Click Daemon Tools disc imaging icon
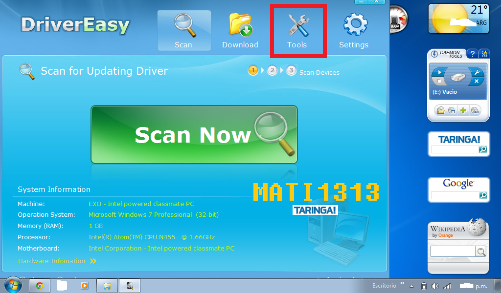 [x=452, y=111]
